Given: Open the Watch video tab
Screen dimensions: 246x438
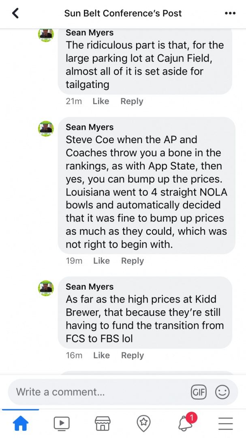Looking at the screenshot, I should pyautogui.click(x=62, y=423).
